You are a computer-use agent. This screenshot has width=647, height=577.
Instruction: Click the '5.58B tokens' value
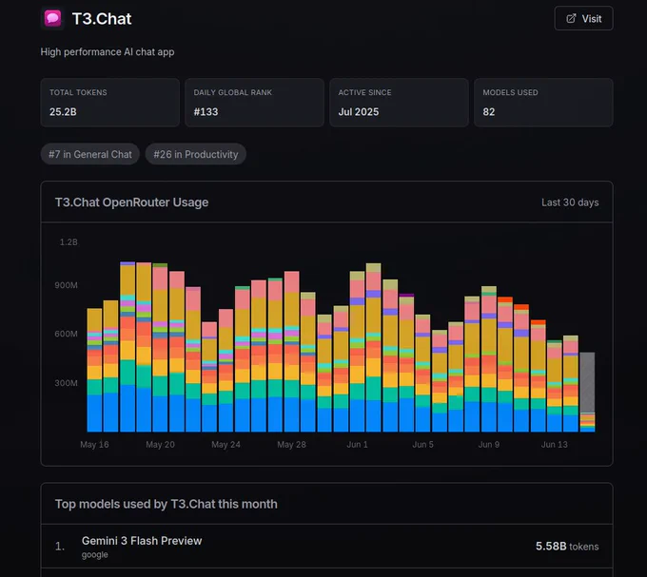click(567, 547)
